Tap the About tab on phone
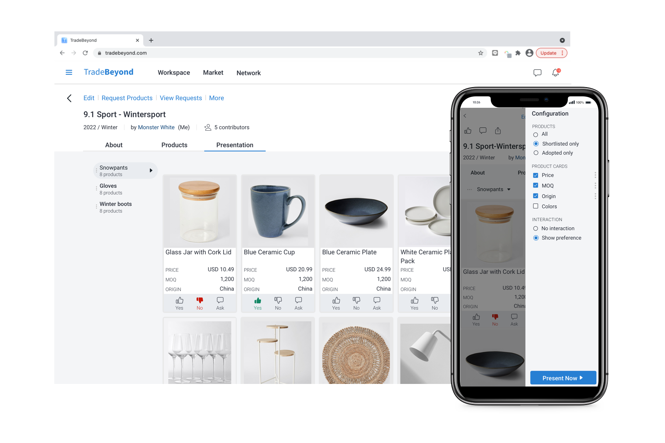 [477, 173]
